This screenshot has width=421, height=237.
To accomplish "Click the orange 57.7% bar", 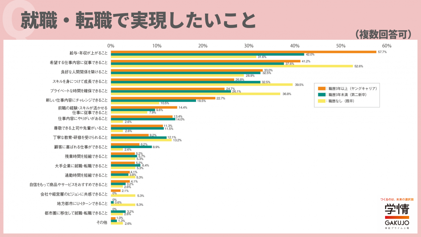I will coord(244,52).
